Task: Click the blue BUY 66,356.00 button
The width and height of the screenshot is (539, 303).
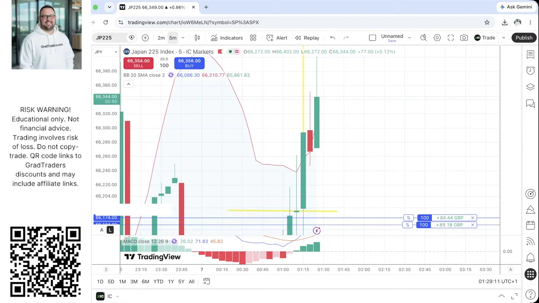Action: click(189, 63)
